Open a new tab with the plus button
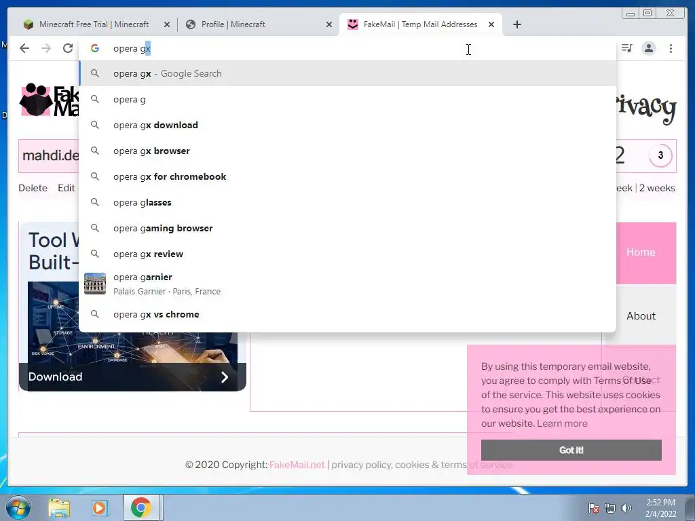 click(516, 24)
